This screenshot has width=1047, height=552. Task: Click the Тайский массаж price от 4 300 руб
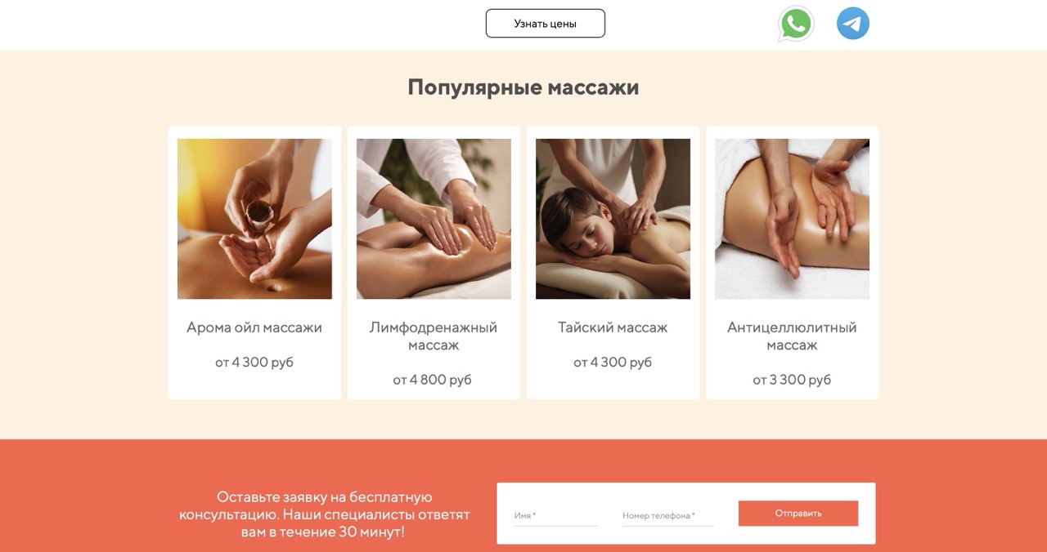click(613, 362)
